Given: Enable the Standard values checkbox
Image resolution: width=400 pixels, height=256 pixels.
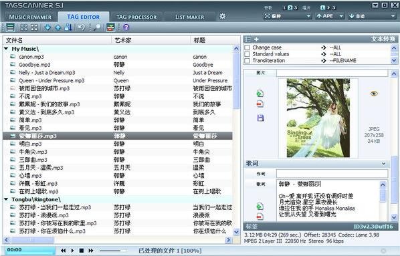Looking at the screenshot, I should tap(247, 54).
